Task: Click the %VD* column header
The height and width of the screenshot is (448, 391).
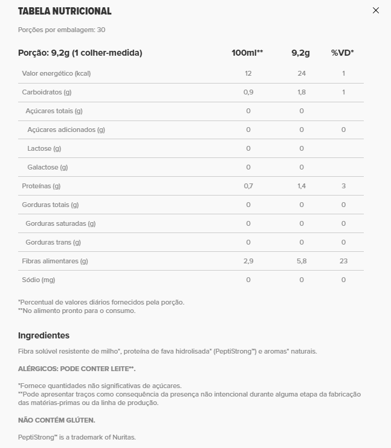Action: coord(343,53)
